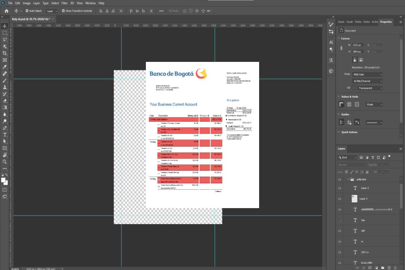Select the Eyedropper tool
Viewport: 405px width, 270px height.
tap(4, 67)
